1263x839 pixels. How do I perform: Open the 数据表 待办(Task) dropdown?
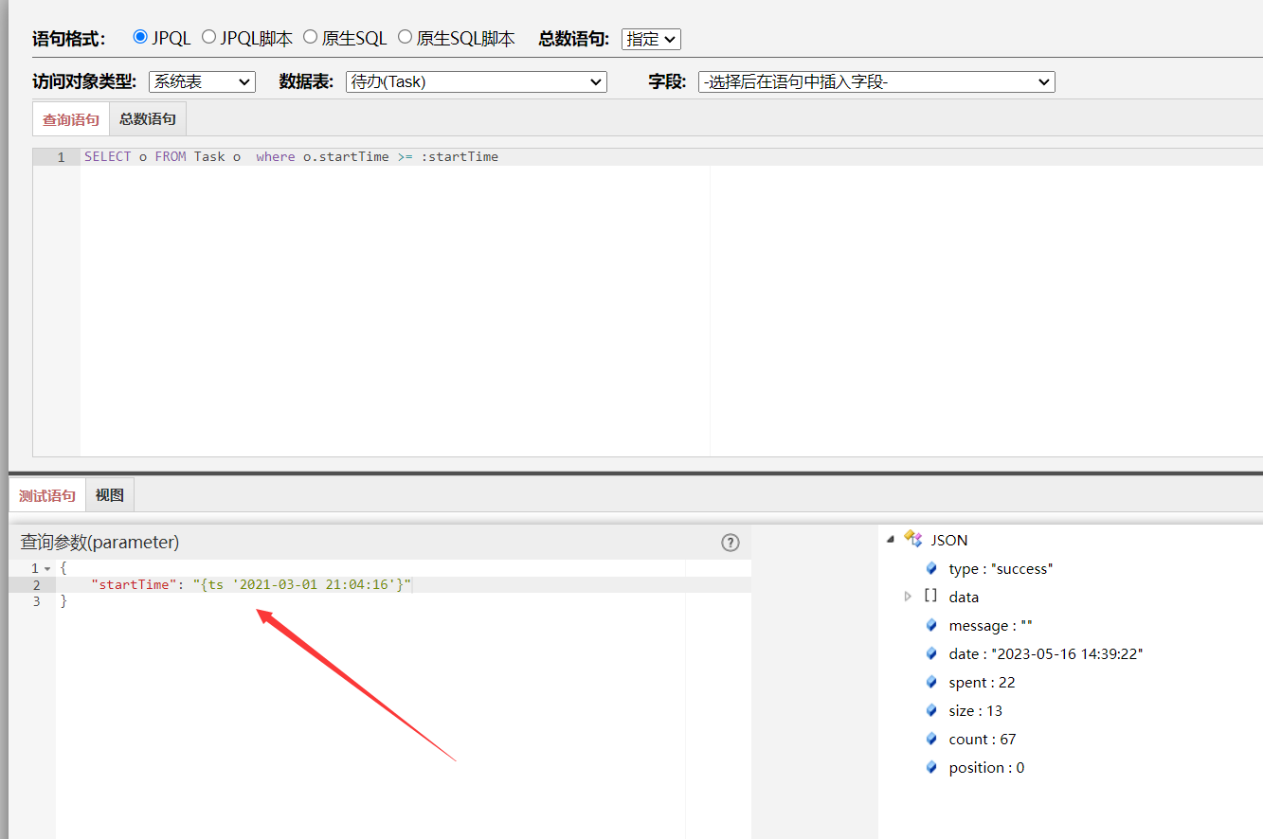tap(476, 82)
